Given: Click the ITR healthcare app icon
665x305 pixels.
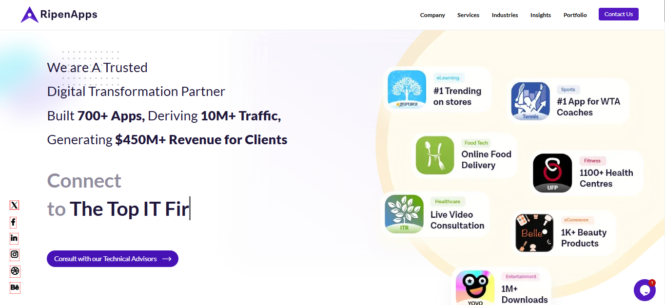Looking at the screenshot, I should pos(404,214).
